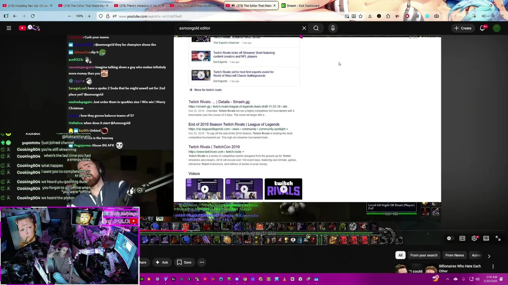
Task: Open the tracking protection shield icon
Action: (x=101, y=16)
